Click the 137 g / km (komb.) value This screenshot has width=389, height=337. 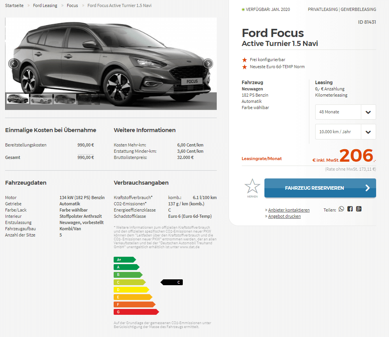coord(186,204)
